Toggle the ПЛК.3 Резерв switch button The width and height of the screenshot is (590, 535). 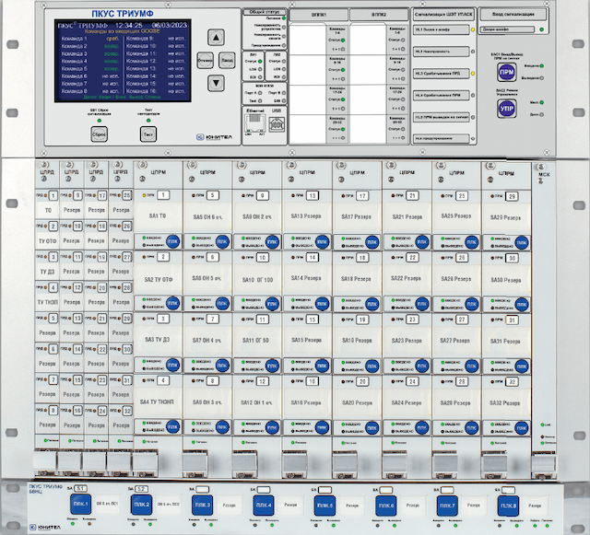202,506
